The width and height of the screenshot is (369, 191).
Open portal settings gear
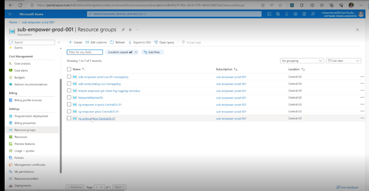point(295,14)
